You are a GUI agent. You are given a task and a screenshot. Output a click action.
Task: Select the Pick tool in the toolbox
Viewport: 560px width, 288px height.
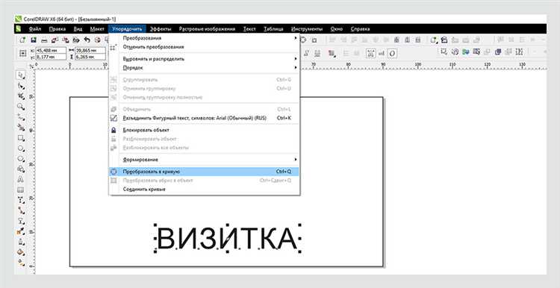[21, 75]
